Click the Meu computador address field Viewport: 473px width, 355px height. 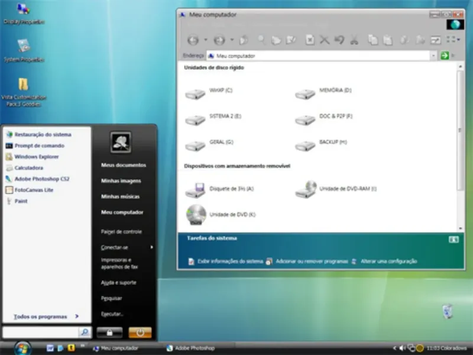pos(318,56)
